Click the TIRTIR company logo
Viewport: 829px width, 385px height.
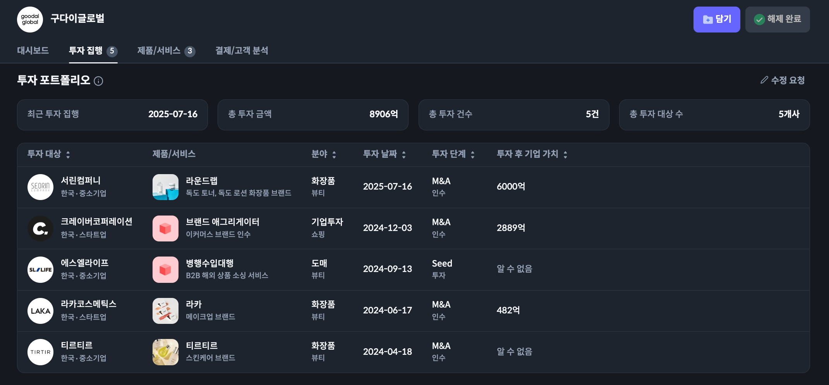[x=40, y=352]
